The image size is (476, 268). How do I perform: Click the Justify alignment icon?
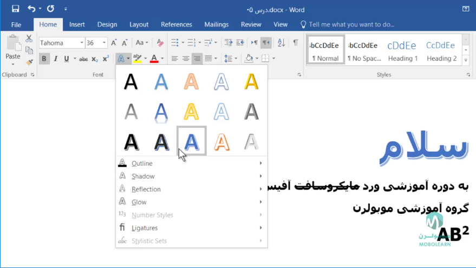point(208,58)
